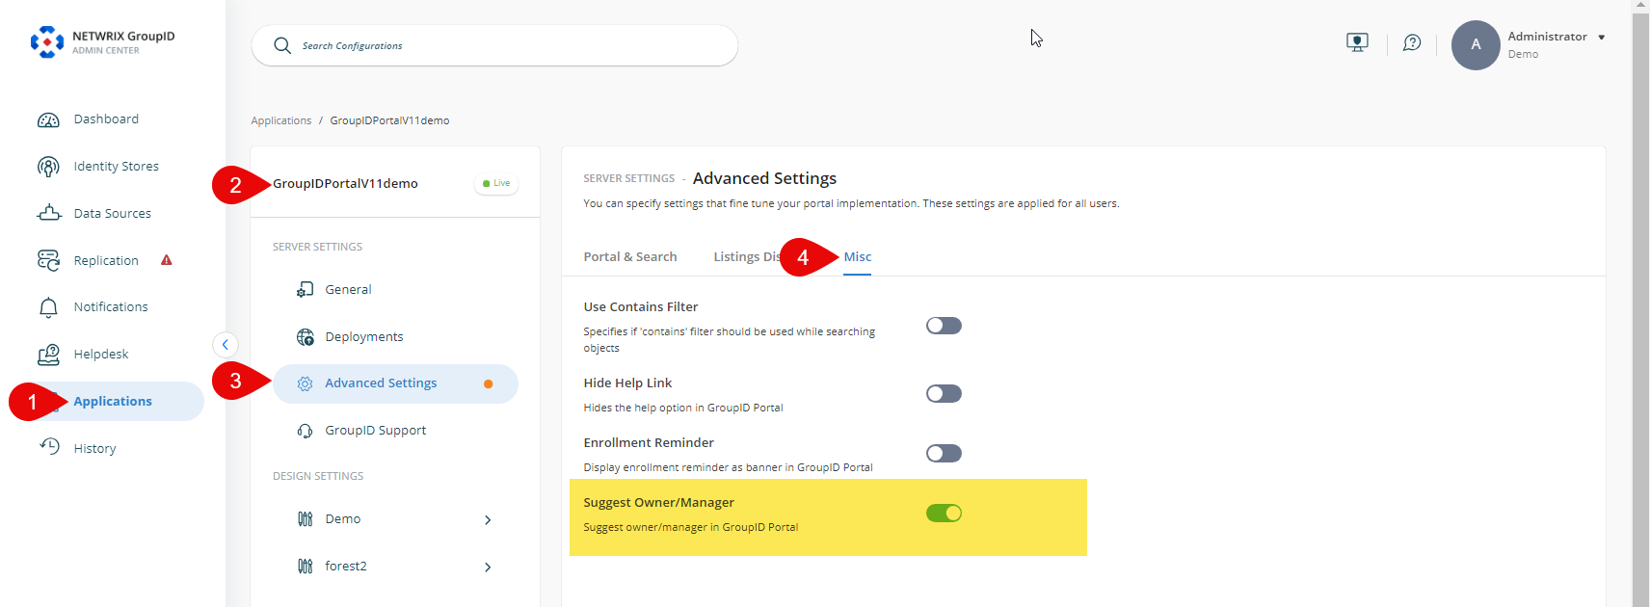The height and width of the screenshot is (607, 1650).
Task: Click the Hide Help Link label
Action: click(627, 383)
